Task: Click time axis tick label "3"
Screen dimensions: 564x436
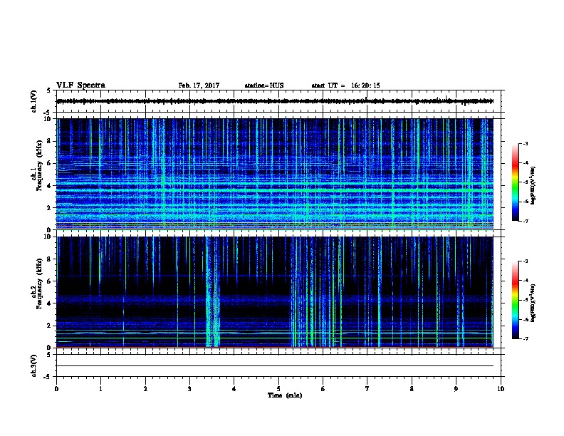Action: pyautogui.click(x=189, y=389)
